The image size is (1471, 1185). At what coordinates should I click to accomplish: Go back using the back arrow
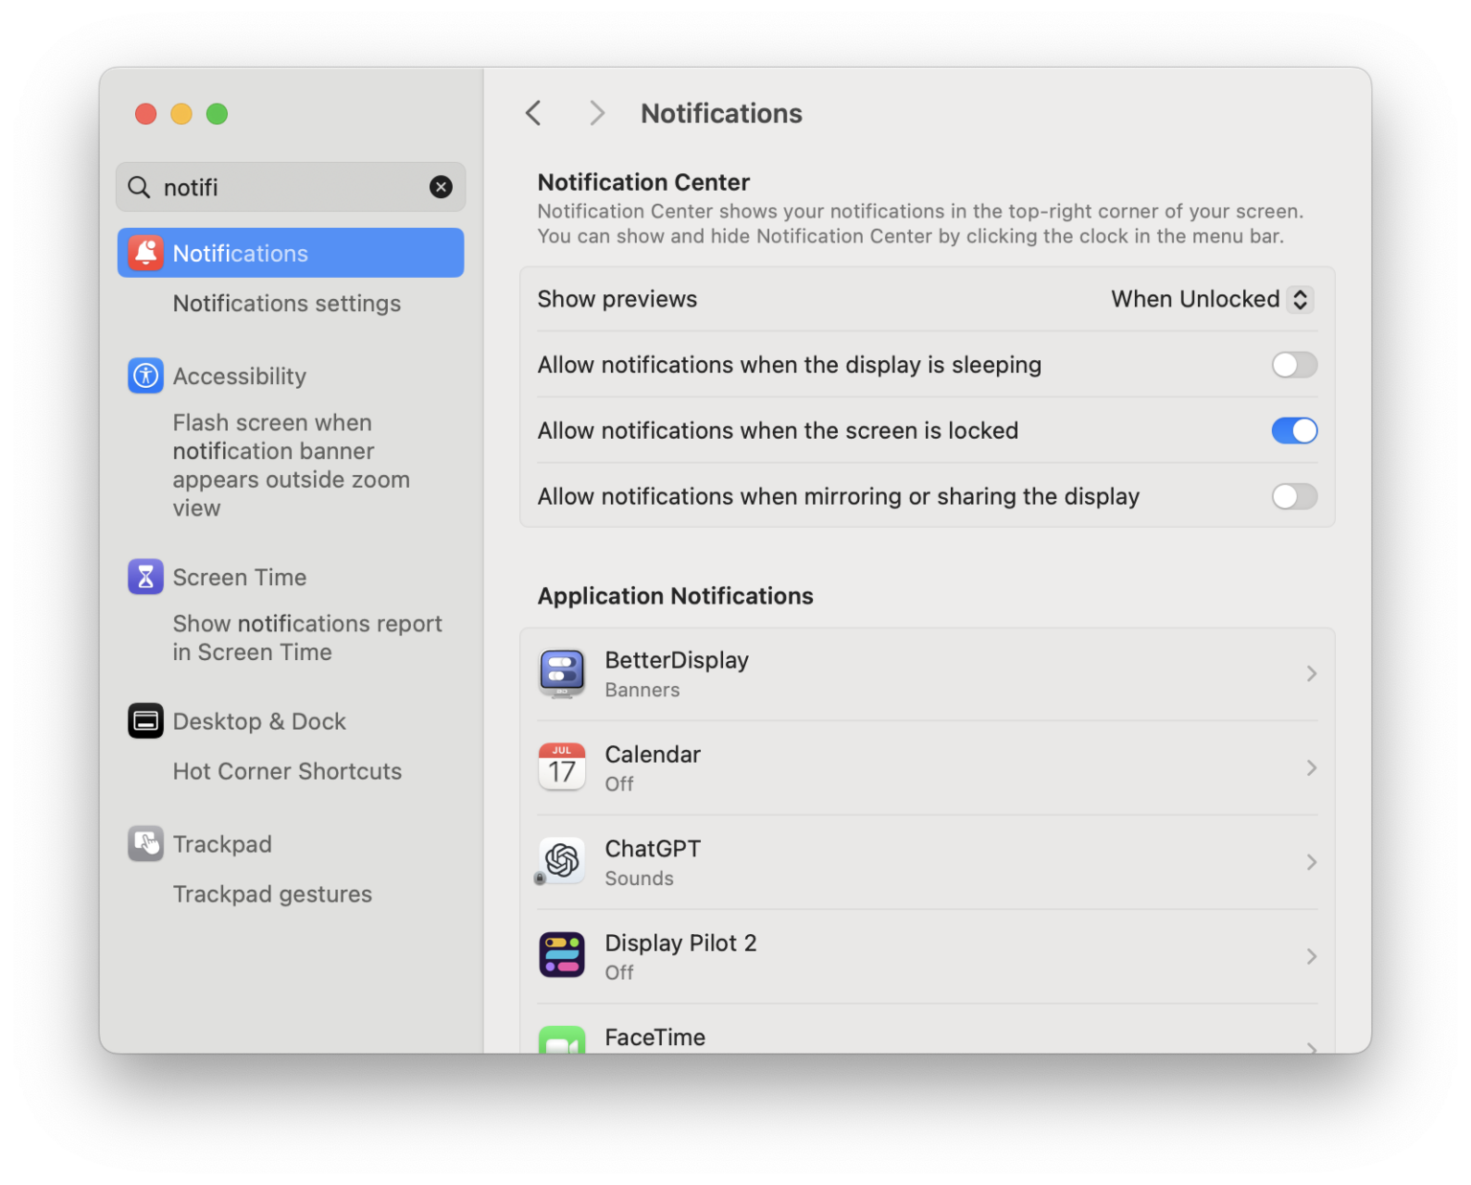click(x=533, y=112)
